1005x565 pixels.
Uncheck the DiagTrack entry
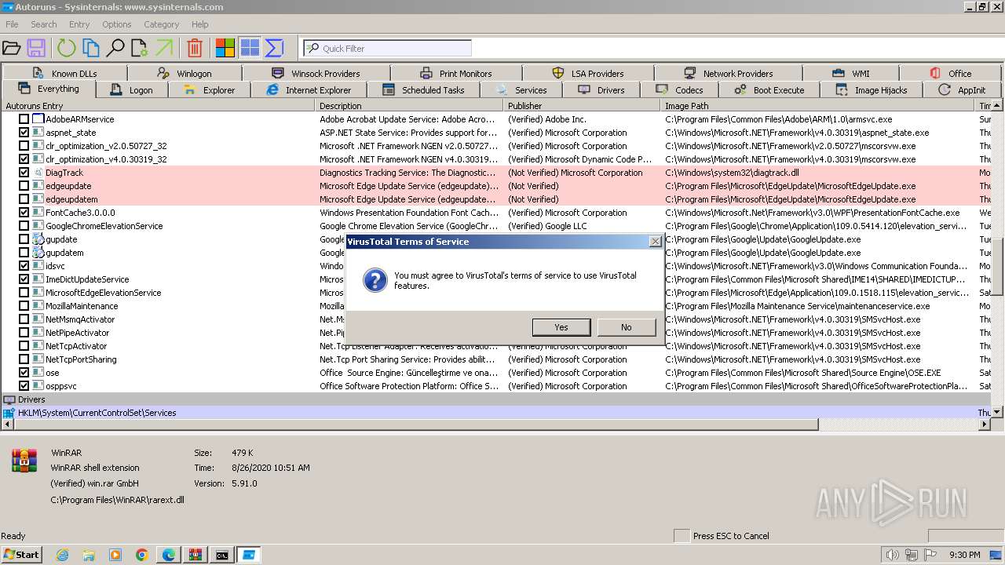[x=24, y=173]
